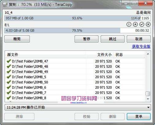Click green check icon beside 20MB_50
This screenshot has width=155, height=125.
pyautogui.click(x=9, y=82)
